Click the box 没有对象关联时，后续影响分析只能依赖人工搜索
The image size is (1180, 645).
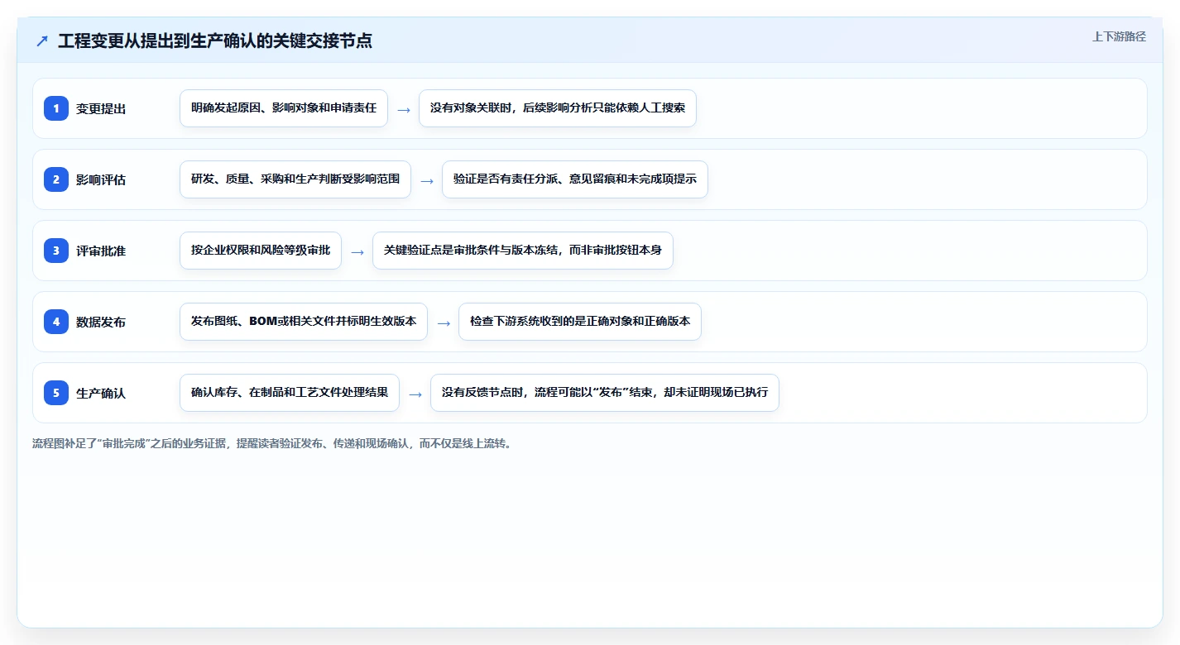pyautogui.click(x=558, y=108)
